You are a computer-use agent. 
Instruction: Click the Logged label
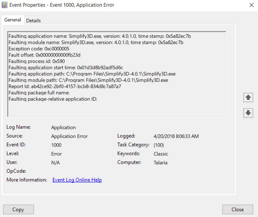click(126, 136)
